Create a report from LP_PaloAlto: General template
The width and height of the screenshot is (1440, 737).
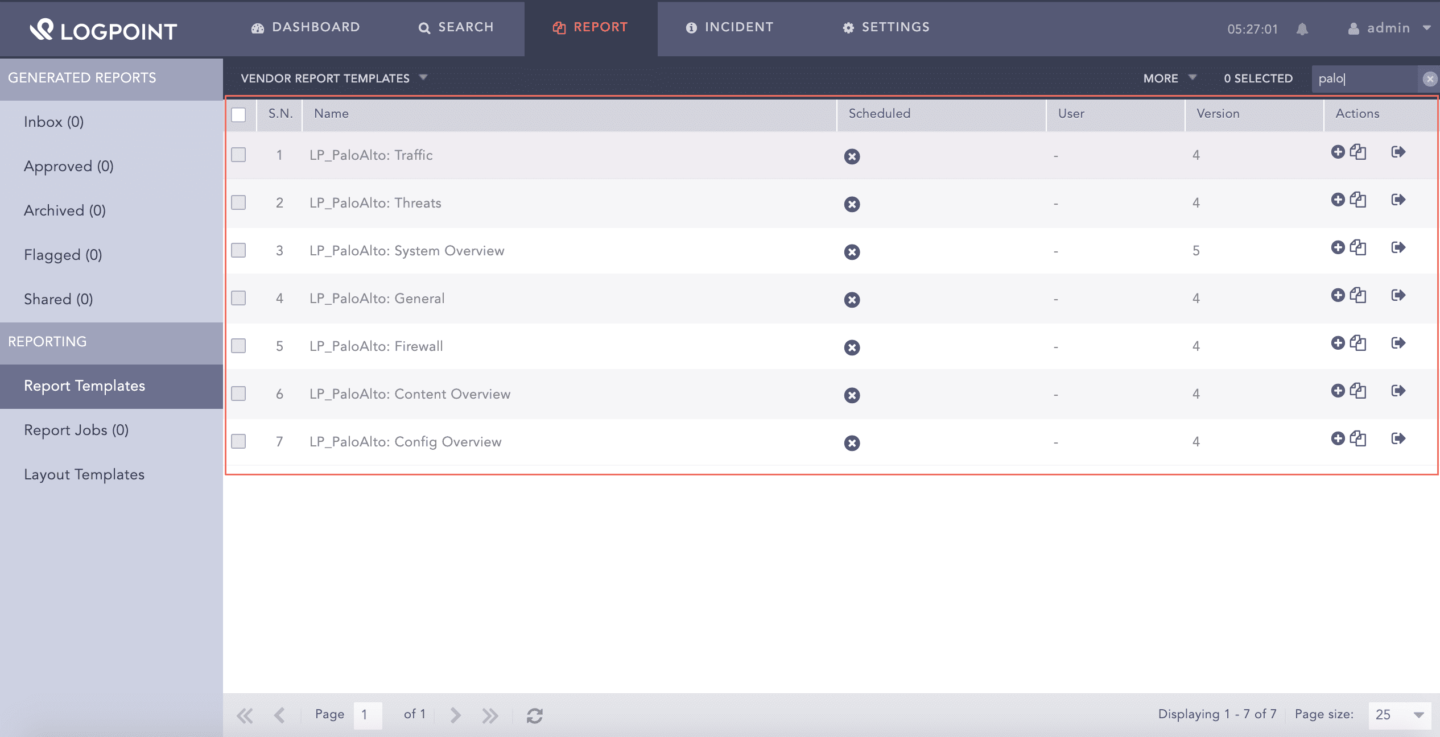pyautogui.click(x=1338, y=295)
